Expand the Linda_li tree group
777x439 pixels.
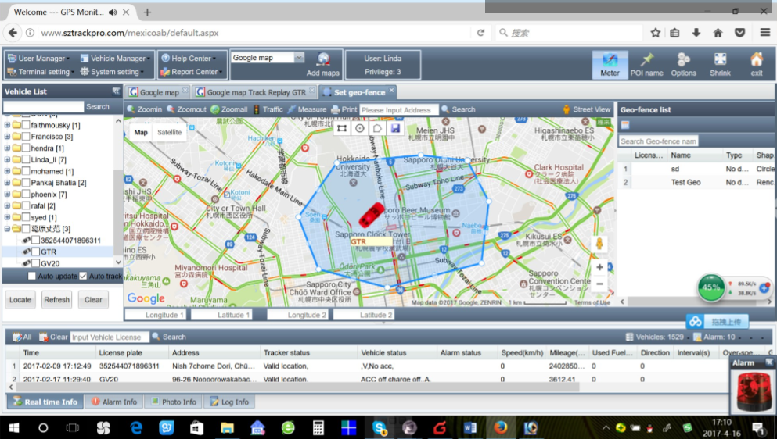7,159
